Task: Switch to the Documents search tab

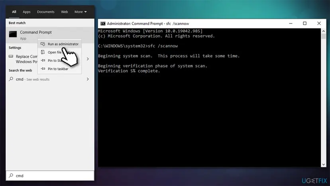Action: pyautogui.click(x=46, y=12)
